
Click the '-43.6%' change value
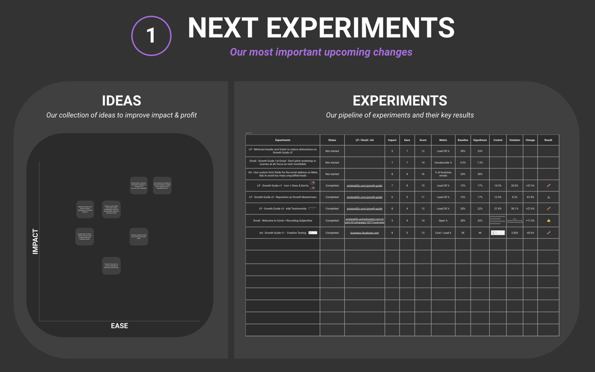click(530, 232)
